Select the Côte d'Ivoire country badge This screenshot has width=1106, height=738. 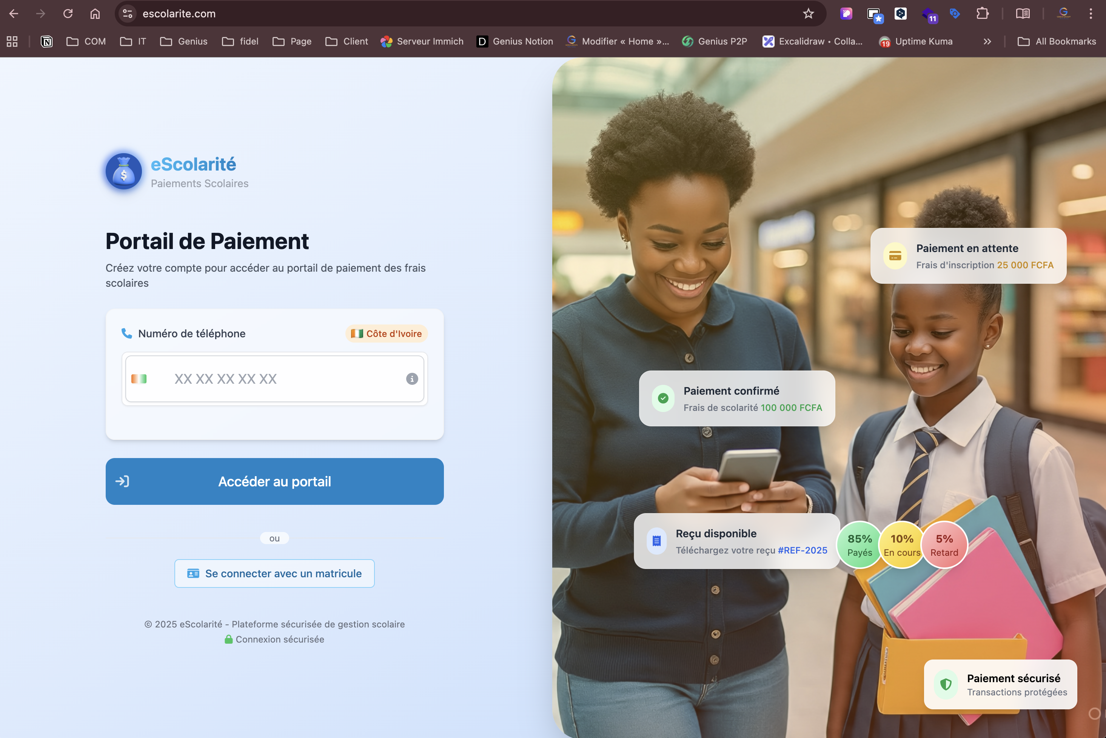(386, 334)
